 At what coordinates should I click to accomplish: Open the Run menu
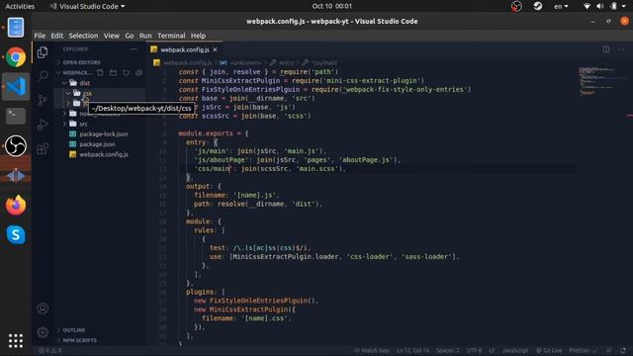click(x=145, y=36)
